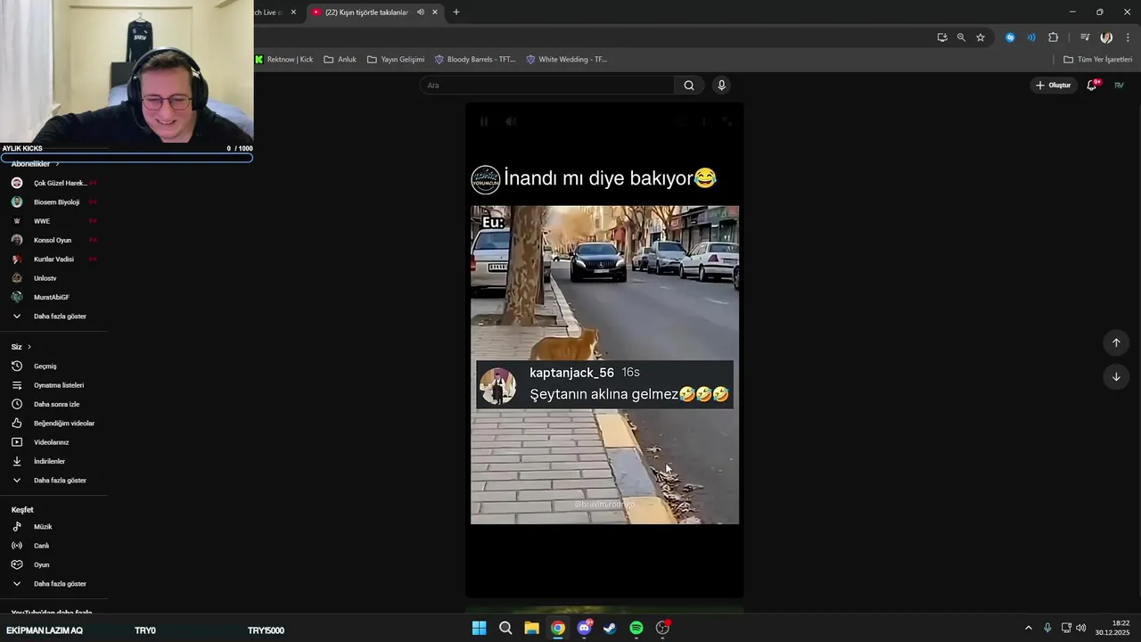
Task: Go to the previous Short
Action: pyautogui.click(x=1116, y=342)
